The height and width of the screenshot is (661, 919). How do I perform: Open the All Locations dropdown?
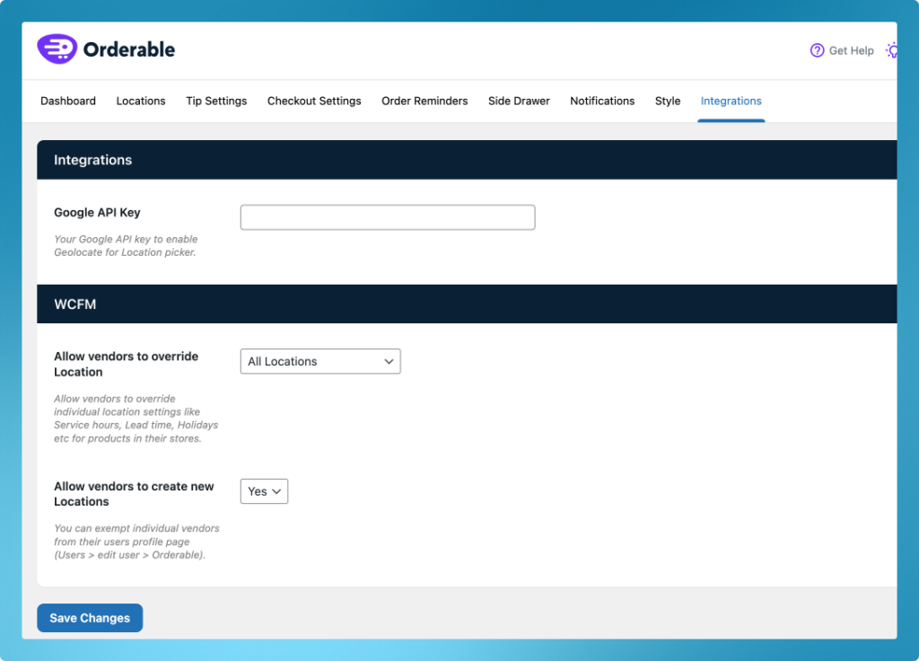(x=319, y=361)
